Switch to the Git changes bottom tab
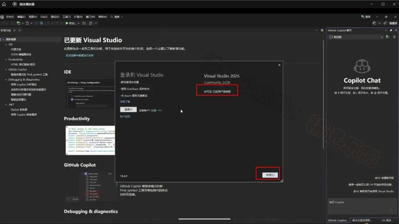This screenshot has height=224, width=399. coord(386,220)
